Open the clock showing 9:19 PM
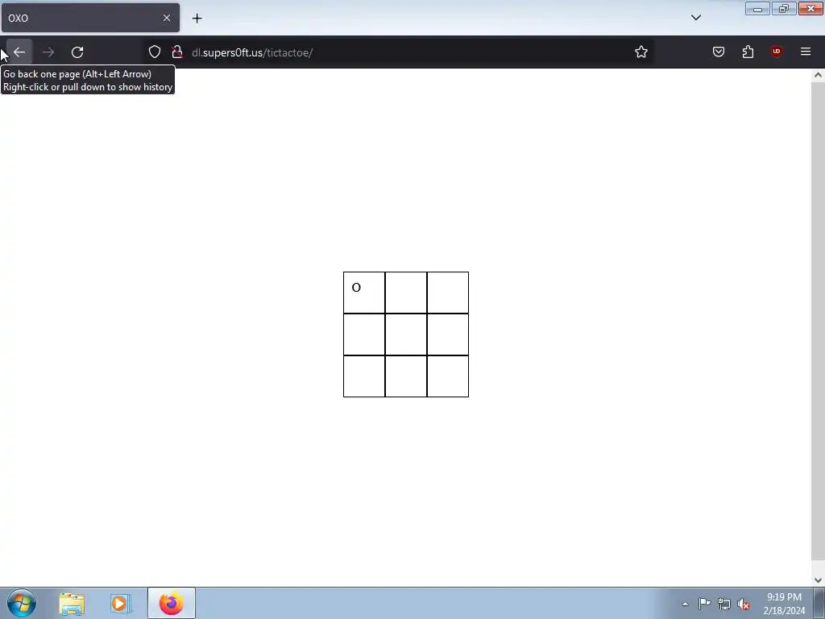Viewport: 825px width, 619px height. pos(784,604)
